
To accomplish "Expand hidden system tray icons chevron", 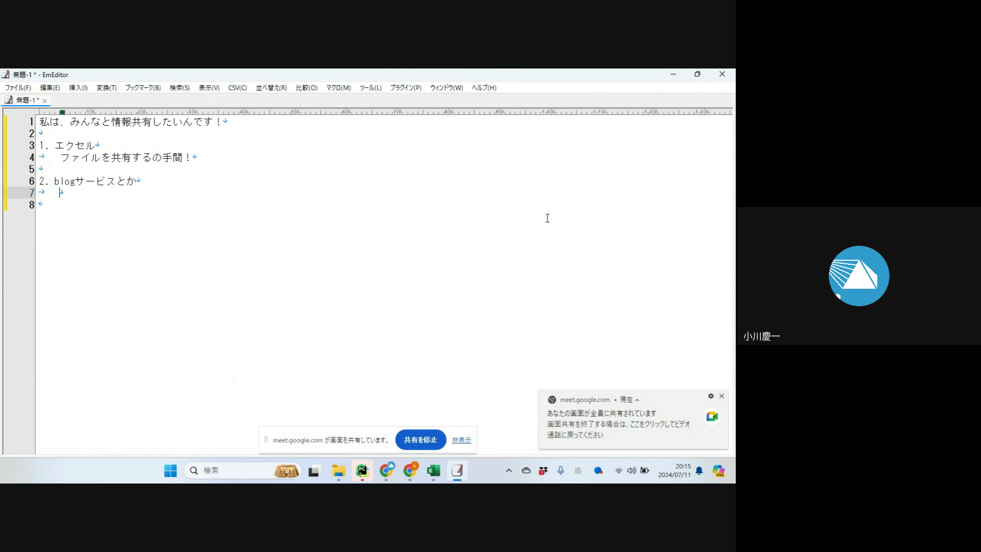I will coord(509,471).
